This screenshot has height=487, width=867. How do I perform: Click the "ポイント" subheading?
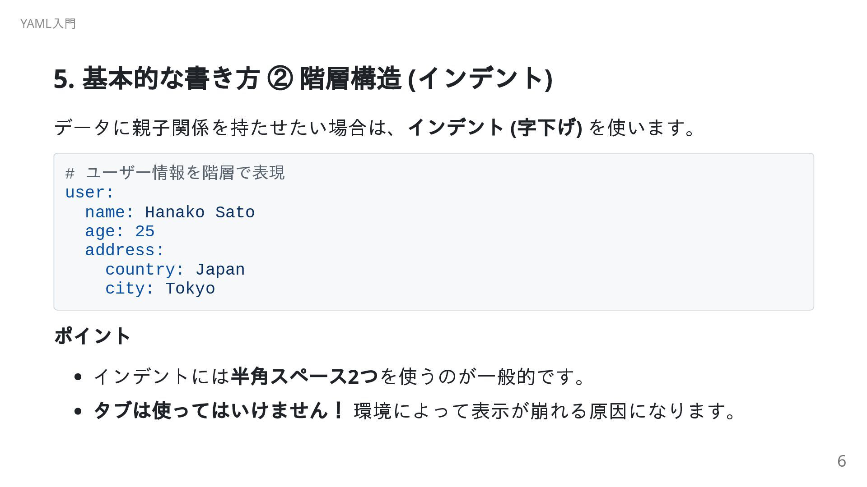[93, 336]
